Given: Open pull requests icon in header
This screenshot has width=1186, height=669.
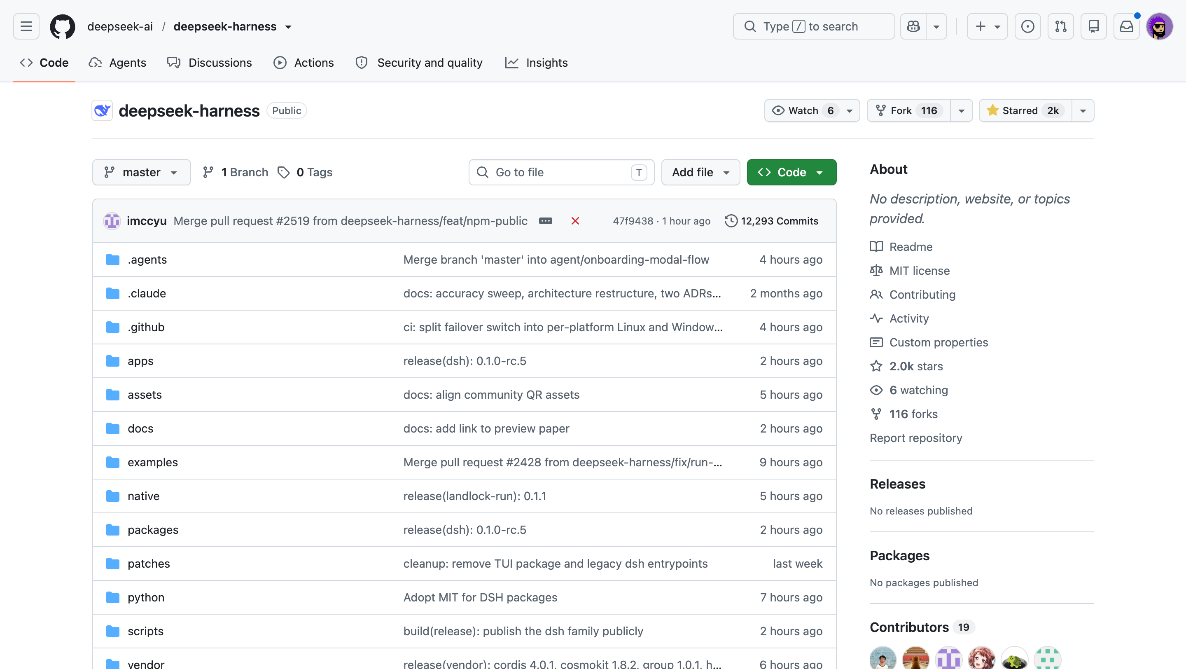Looking at the screenshot, I should coord(1061,26).
